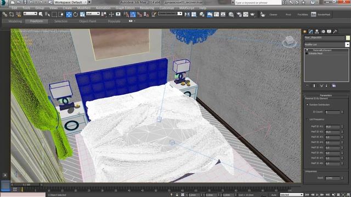Image resolution: width=351 pixels, height=197 pixels.
Task: Open the Selection Filter dropdown
Action: tap(30, 14)
